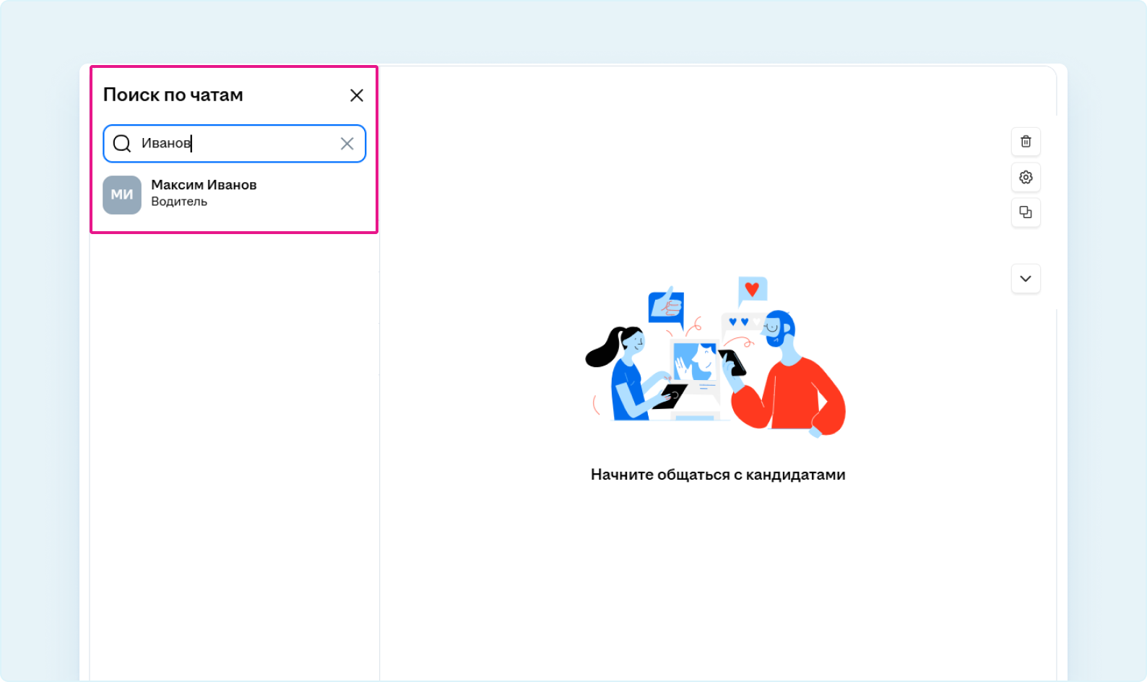Click the Водитель subtitle text
The width and height of the screenshot is (1147, 682).
179,202
